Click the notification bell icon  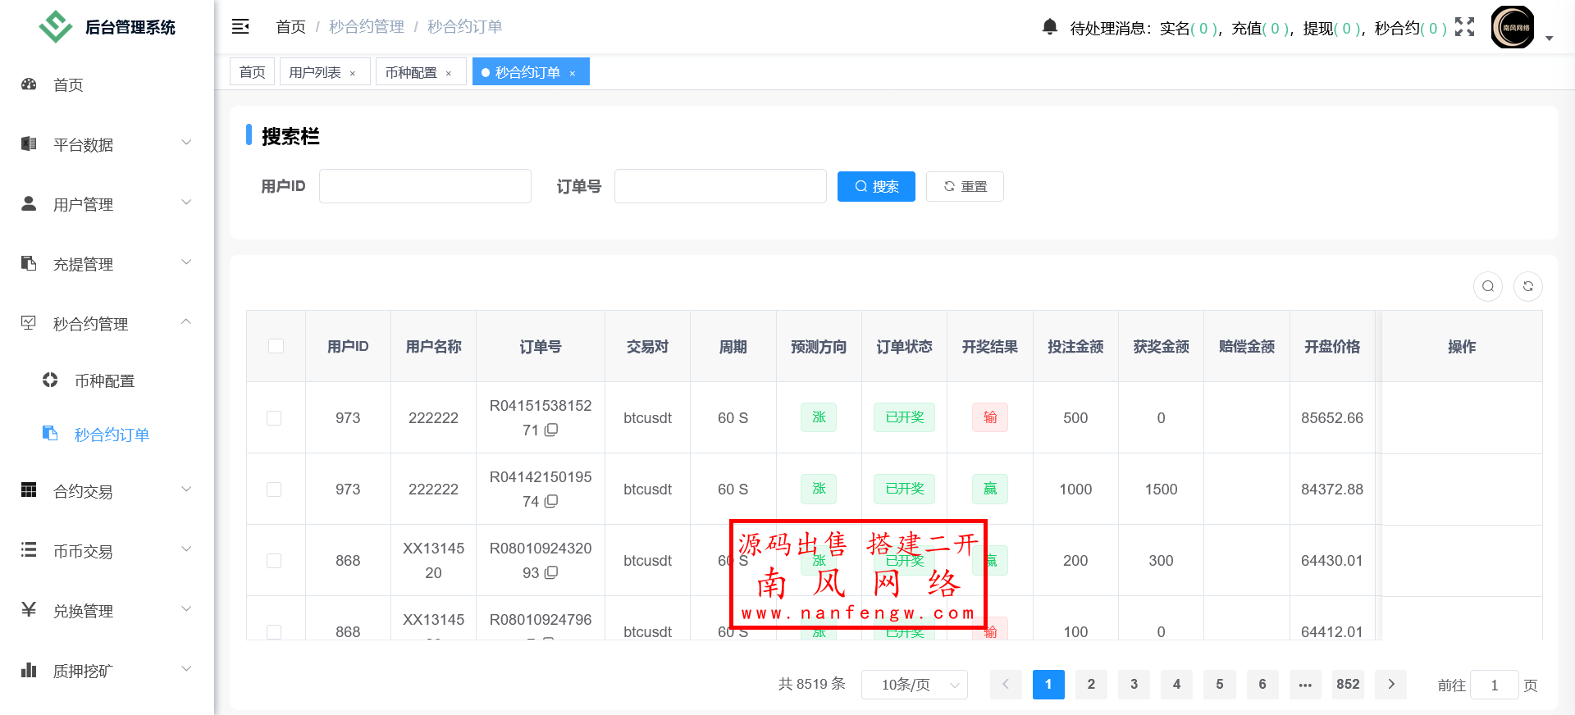1049,27
